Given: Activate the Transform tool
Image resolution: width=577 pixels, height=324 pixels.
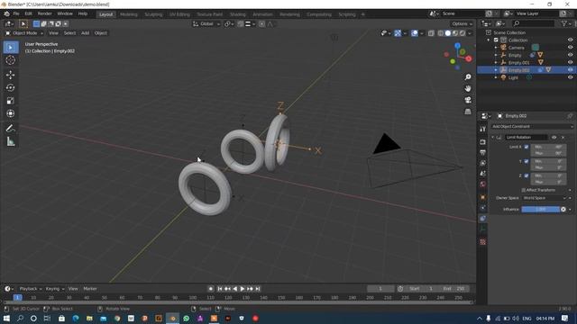Looking at the screenshot, I should point(11,113).
